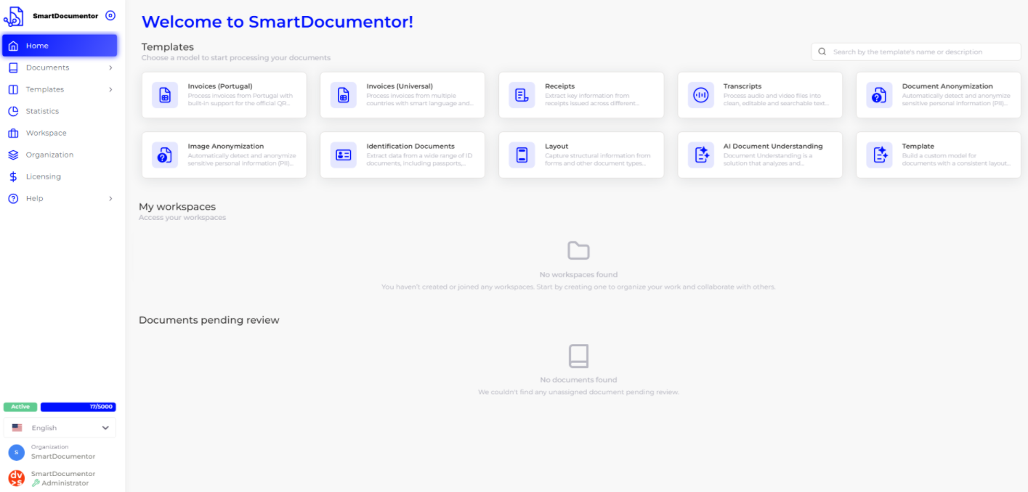Collapse sidebar using icon beside SmartDocumentor logo
The height and width of the screenshot is (492, 1028).
point(110,15)
